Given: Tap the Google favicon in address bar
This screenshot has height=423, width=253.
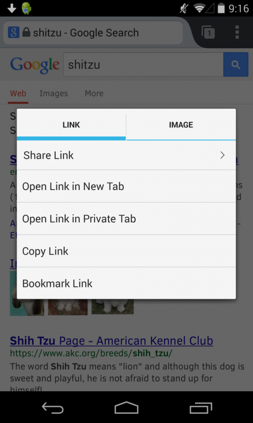Looking at the screenshot, I should pyautogui.click(x=13, y=32).
